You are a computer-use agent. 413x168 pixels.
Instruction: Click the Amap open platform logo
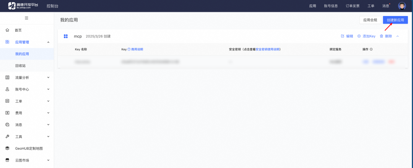tap(23, 5)
